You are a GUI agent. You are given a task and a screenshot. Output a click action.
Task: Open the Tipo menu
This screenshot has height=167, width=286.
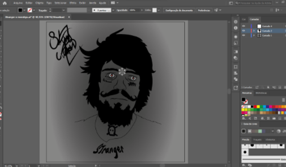(49, 3)
